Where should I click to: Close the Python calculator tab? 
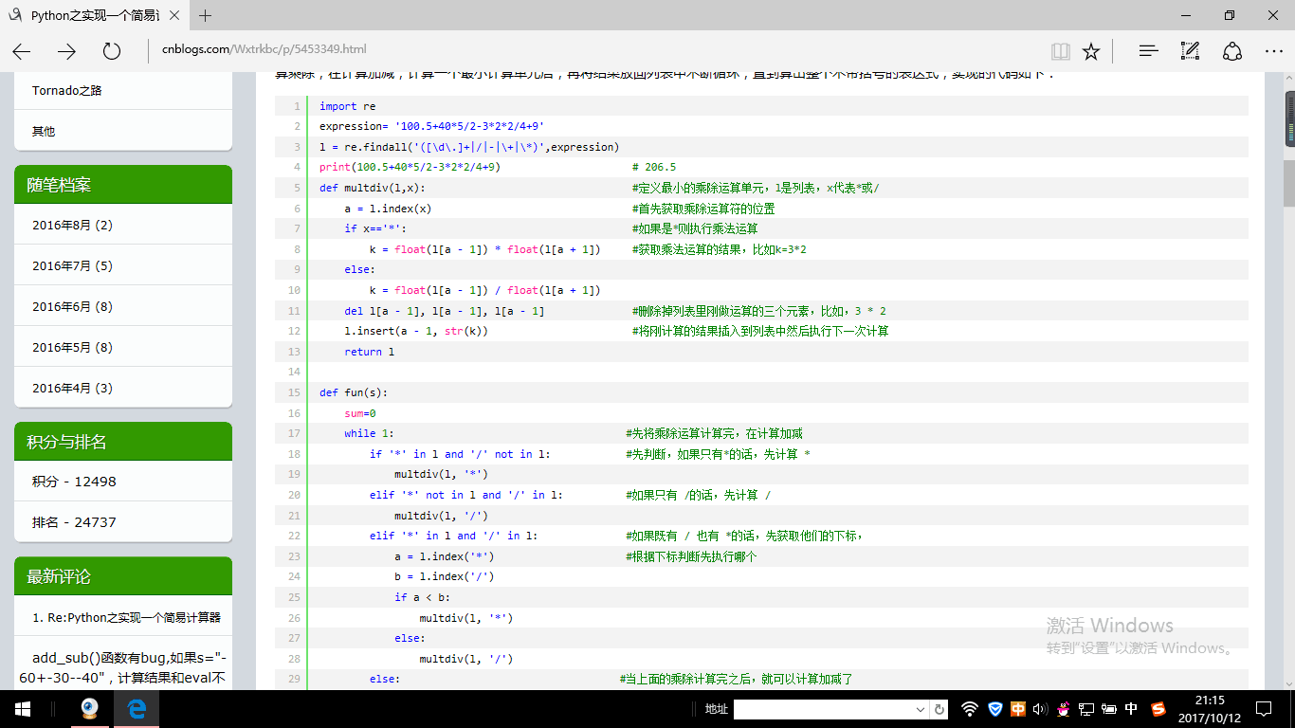coord(176,15)
